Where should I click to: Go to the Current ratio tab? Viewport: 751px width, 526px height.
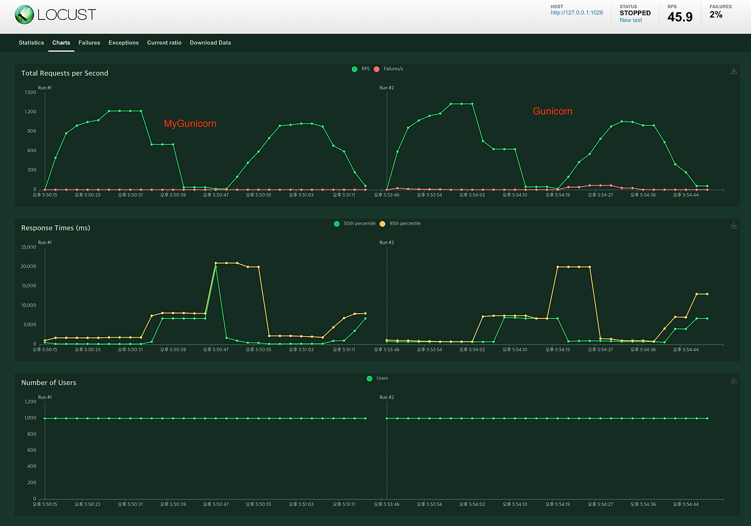click(x=164, y=43)
